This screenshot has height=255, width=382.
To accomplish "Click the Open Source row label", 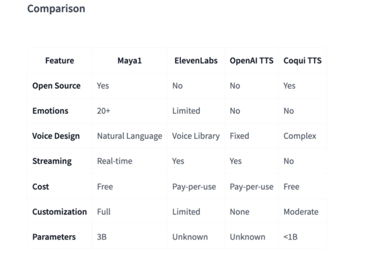I will [x=56, y=85].
